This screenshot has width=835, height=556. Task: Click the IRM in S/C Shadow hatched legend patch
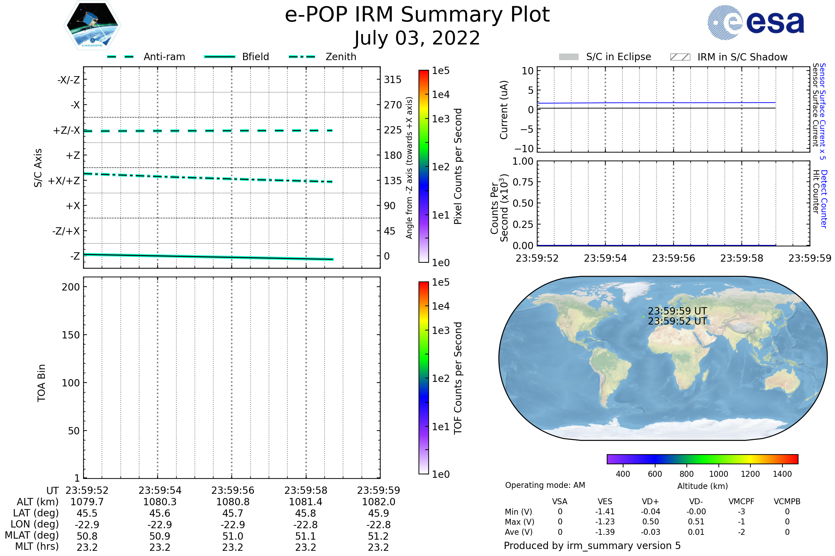[680, 57]
